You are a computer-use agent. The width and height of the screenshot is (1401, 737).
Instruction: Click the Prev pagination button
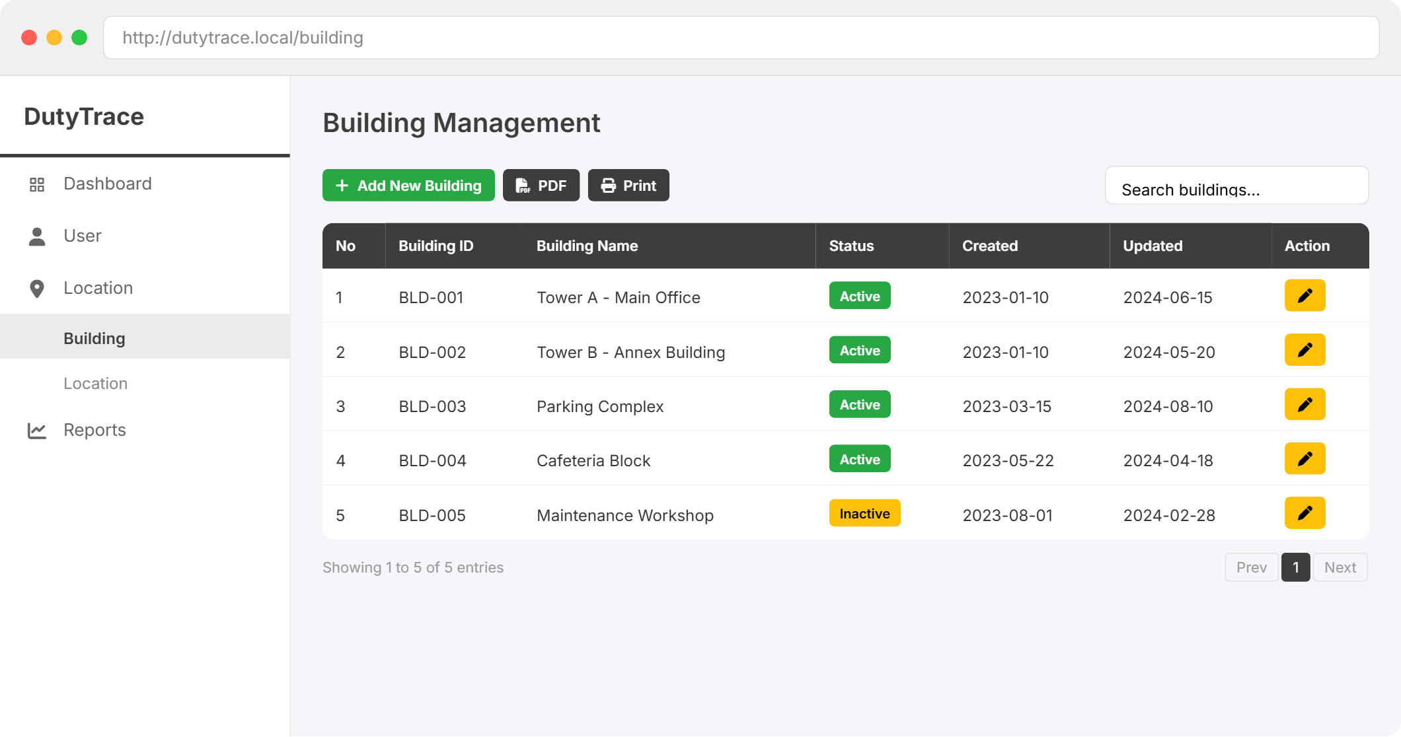coord(1251,568)
